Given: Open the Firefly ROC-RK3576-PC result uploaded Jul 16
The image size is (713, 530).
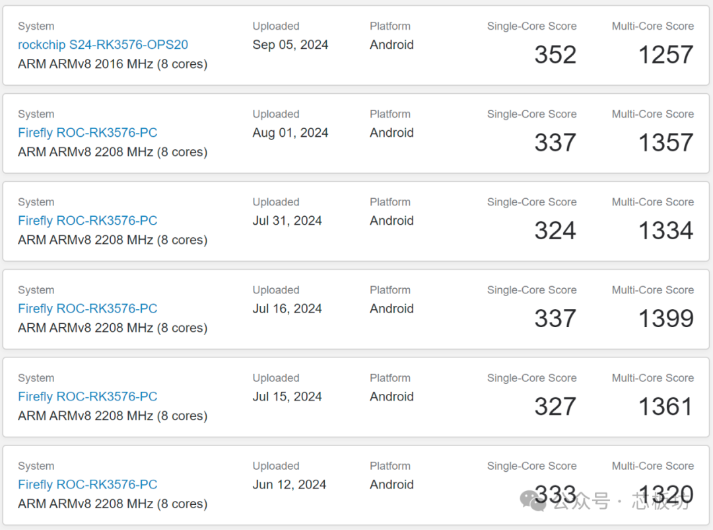Looking at the screenshot, I should coord(87,308).
